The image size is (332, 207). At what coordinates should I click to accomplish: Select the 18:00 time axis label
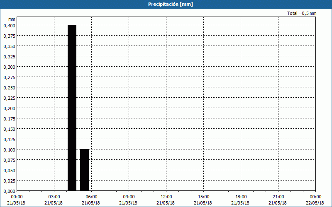point(241,197)
